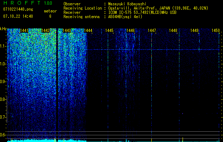223x142 pixels.
Task: Click the 1450 time axis label
Action: coord(216,31)
